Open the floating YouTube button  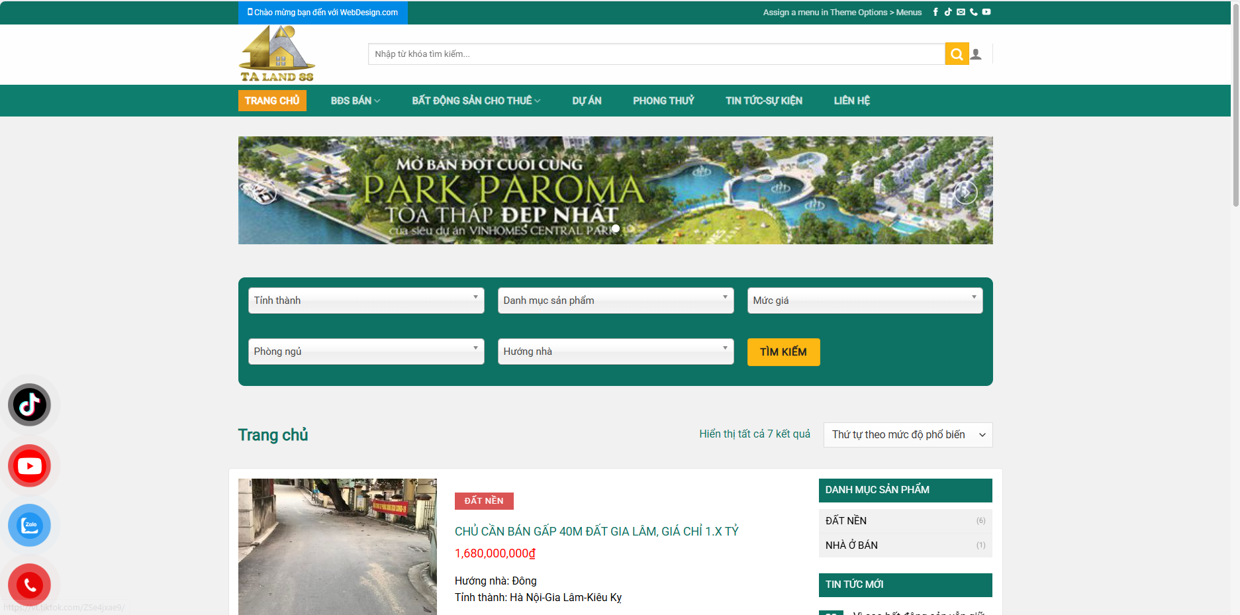tap(29, 466)
